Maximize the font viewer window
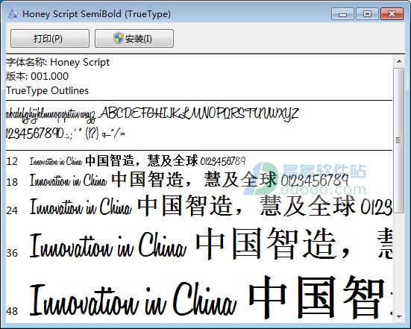The height and width of the screenshot is (329, 411). point(367,14)
